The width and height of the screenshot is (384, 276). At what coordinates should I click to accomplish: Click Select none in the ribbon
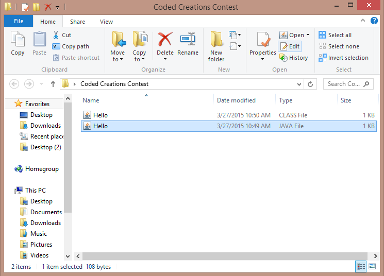tap(339, 46)
